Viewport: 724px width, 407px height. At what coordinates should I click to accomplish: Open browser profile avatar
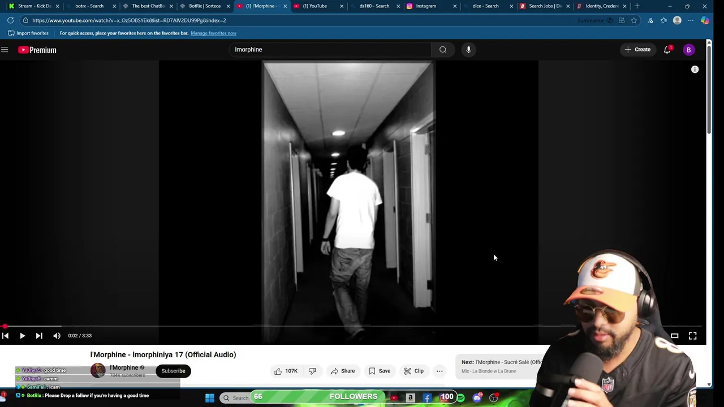(x=677, y=20)
